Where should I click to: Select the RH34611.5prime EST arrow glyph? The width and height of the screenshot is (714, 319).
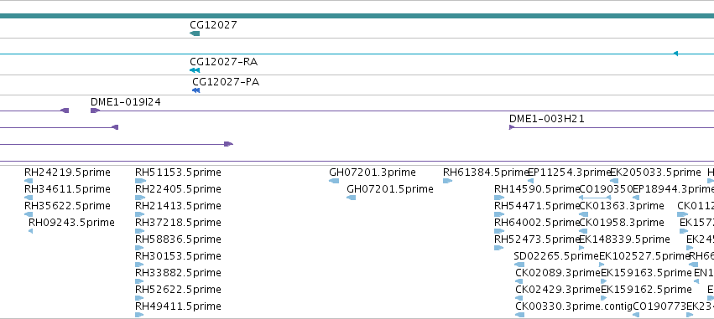(29, 198)
